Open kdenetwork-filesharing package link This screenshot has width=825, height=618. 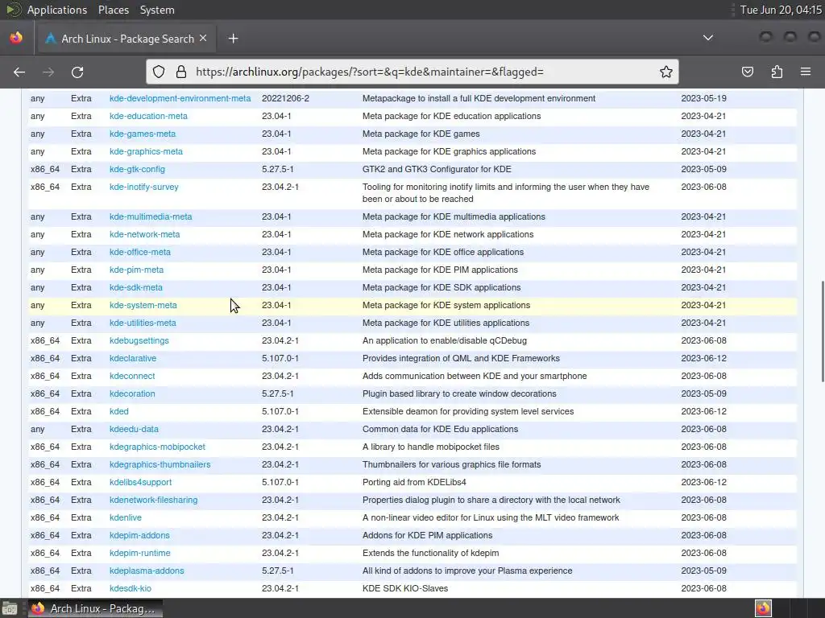154,500
